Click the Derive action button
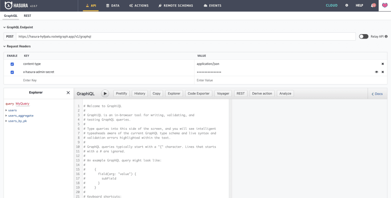This screenshot has height=198, width=391. 262,93
